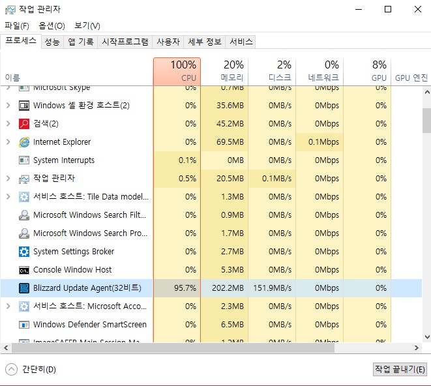Click the Microsoft Windows Search Filt... icon

coord(24,215)
